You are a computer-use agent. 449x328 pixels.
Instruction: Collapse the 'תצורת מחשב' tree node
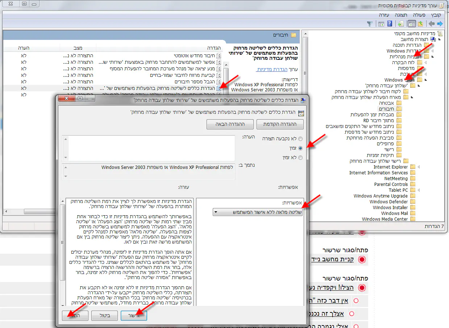(x=440, y=39)
